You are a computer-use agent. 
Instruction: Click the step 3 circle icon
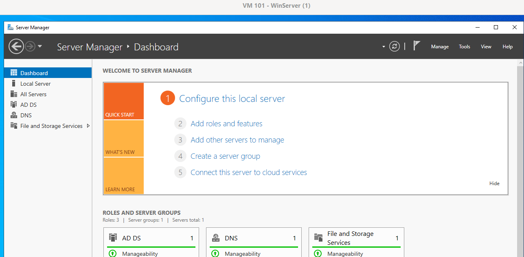pyautogui.click(x=180, y=140)
